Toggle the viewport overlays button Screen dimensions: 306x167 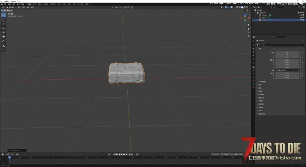point(231,7)
